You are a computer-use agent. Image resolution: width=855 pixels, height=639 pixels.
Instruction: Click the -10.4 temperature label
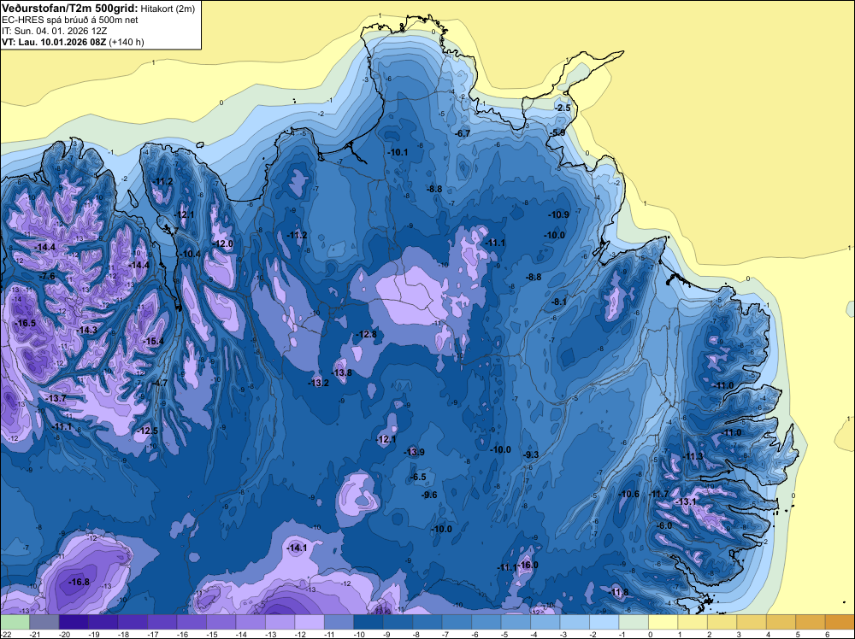coord(191,254)
